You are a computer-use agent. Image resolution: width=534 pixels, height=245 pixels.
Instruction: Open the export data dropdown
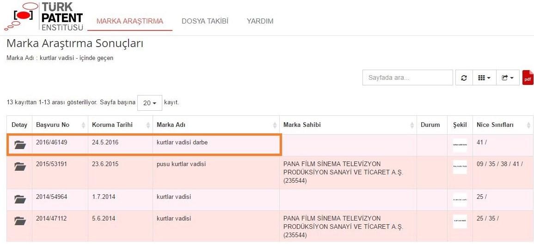508,78
